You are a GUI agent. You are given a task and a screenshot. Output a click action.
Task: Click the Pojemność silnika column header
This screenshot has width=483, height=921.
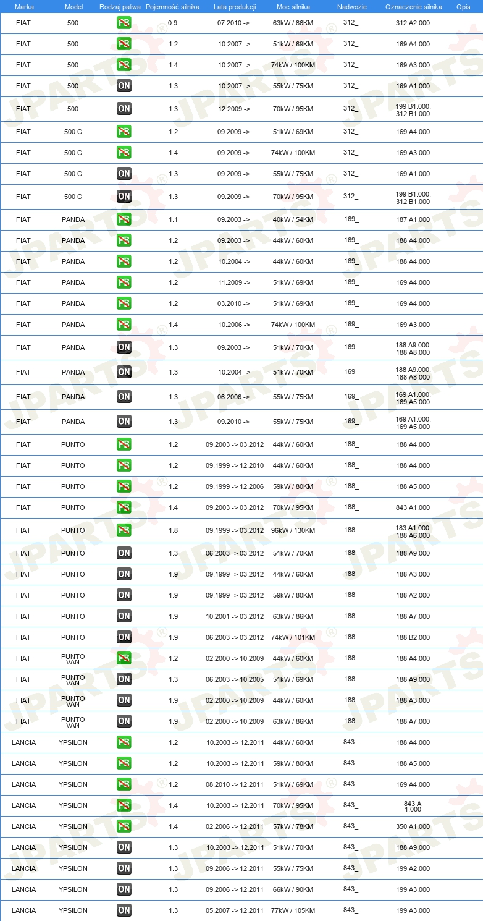(x=172, y=7)
